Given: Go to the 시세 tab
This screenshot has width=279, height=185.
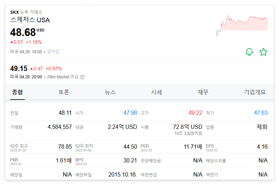Looking at the screenshot, I should 156,92.
